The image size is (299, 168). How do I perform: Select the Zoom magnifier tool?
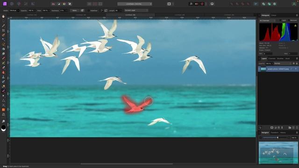3,121
